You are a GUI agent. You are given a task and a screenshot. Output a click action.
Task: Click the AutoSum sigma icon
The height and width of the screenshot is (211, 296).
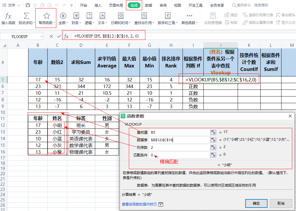coord(26,16)
